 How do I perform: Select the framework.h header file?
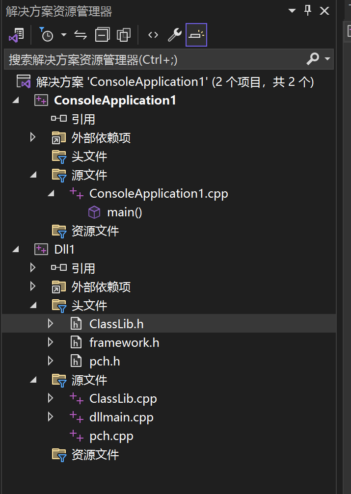point(124,342)
